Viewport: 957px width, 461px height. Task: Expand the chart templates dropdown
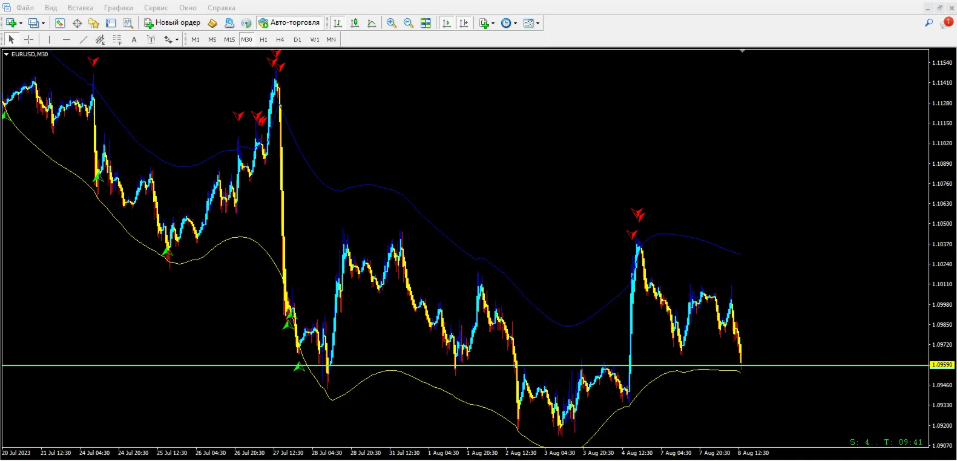click(x=531, y=23)
